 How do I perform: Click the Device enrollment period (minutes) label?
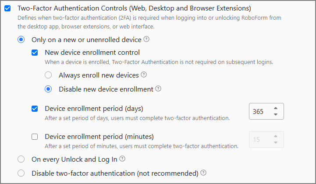tap(99, 136)
